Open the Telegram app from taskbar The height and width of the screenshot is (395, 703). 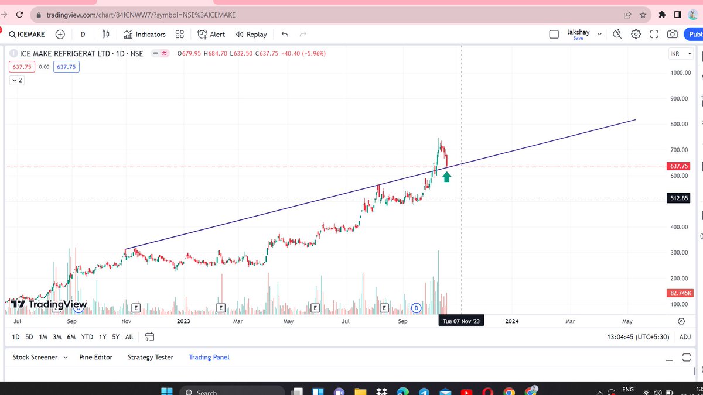pyautogui.click(x=424, y=391)
